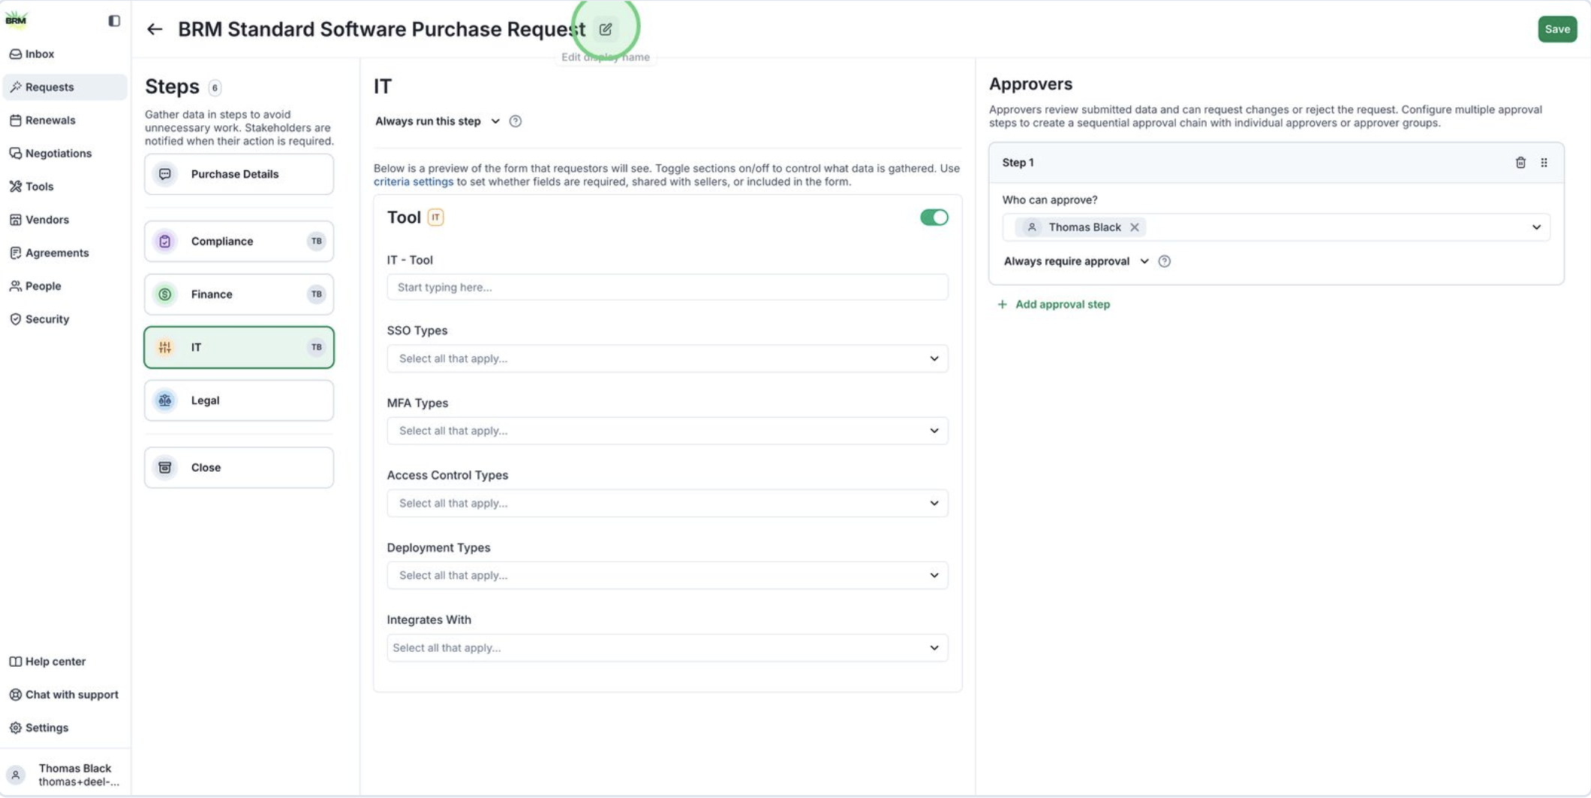Expand the MFA Types dropdown

pyautogui.click(x=666, y=431)
